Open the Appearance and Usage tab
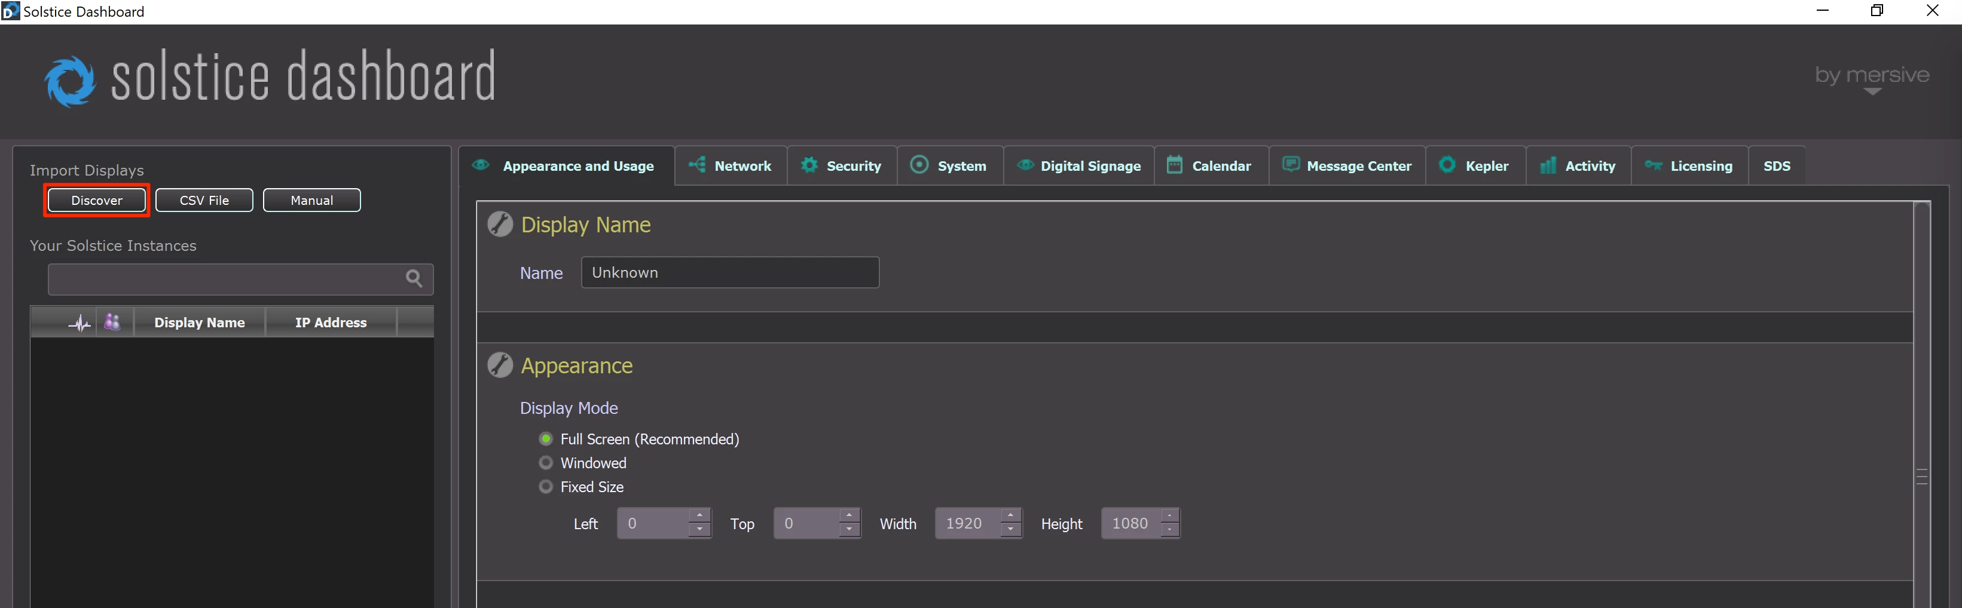Image resolution: width=1962 pixels, height=608 pixels. pos(567,166)
